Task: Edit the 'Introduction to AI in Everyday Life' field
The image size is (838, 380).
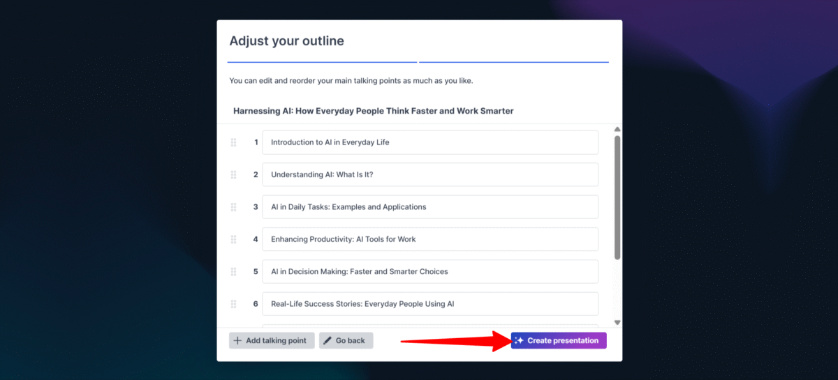Action: 429,142
